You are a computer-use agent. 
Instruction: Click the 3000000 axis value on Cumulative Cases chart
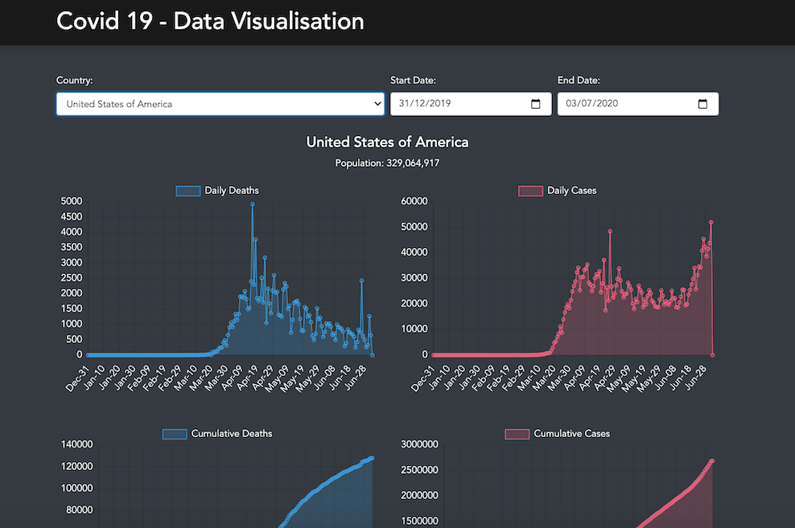419,444
